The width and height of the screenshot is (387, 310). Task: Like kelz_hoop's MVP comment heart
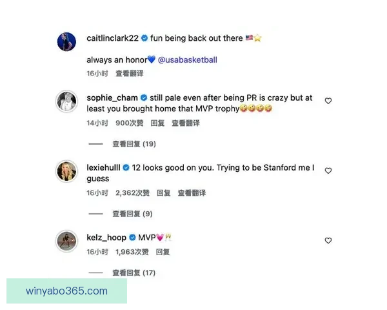click(x=328, y=240)
